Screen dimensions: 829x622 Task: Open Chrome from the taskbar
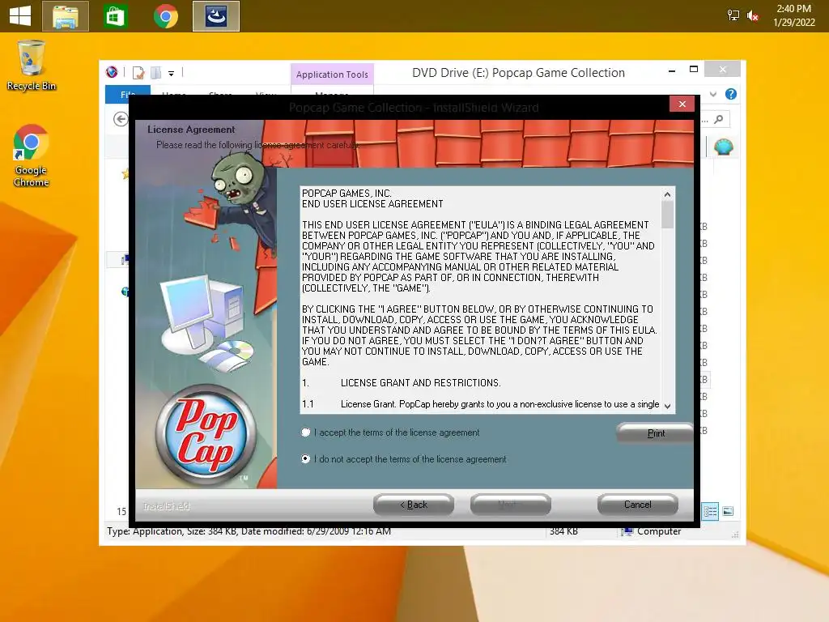[165, 16]
